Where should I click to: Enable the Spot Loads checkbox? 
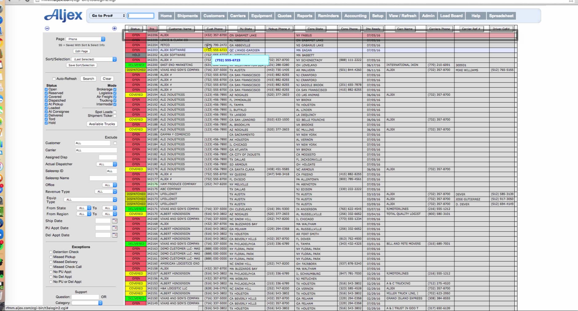pyautogui.click(x=115, y=112)
